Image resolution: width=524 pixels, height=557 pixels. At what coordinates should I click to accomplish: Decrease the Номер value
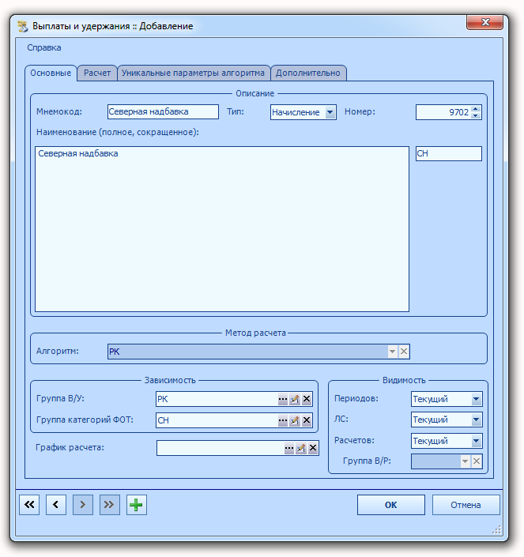476,115
